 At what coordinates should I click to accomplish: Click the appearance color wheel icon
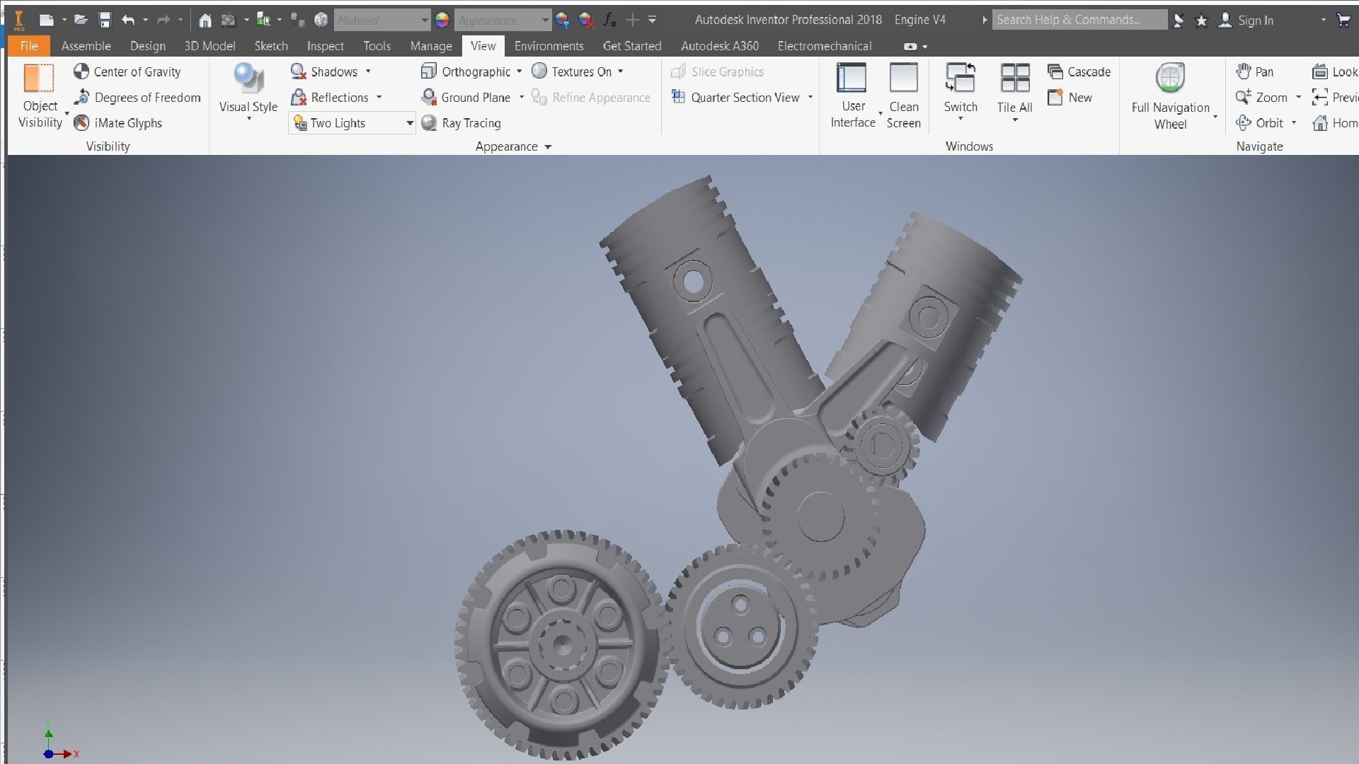pyautogui.click(x=442, y=20)
